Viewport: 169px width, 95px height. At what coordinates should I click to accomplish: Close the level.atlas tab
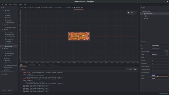click(72, 8)
